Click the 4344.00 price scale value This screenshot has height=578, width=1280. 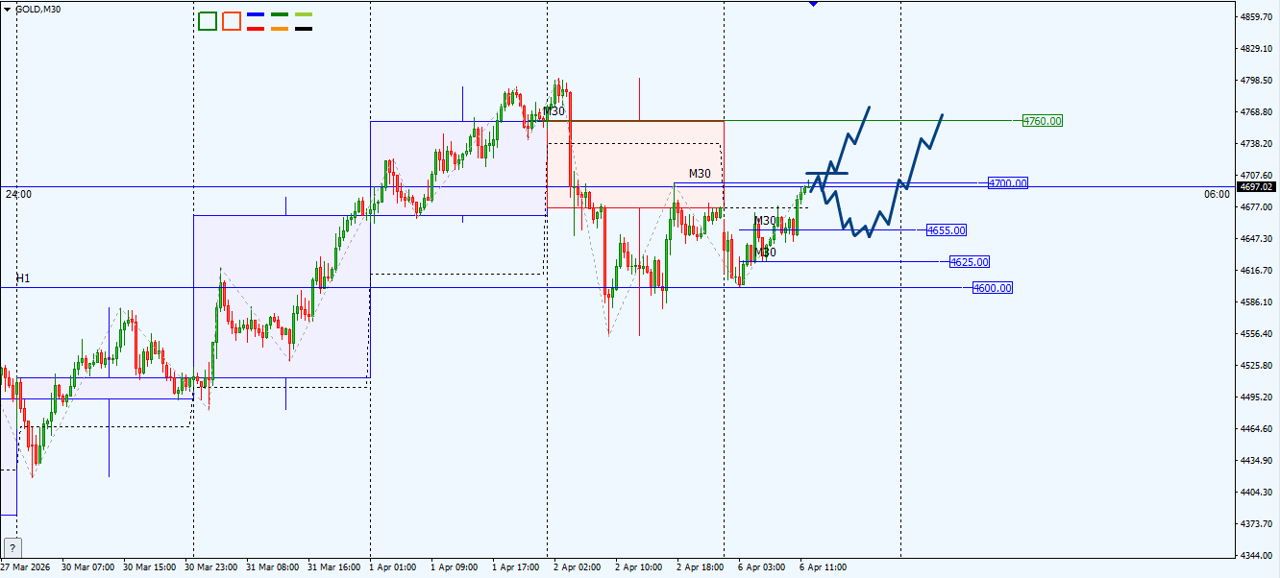point(1257,556)
